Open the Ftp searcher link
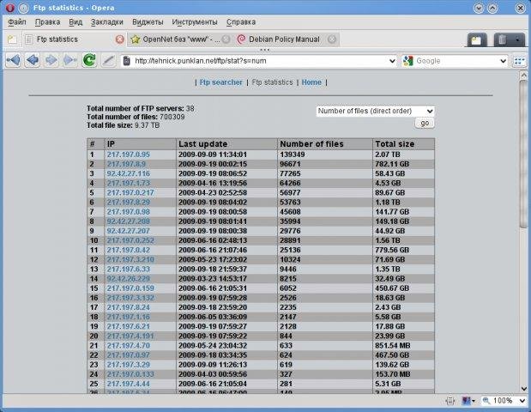531x412 pixels. click(x=220, y=82)
